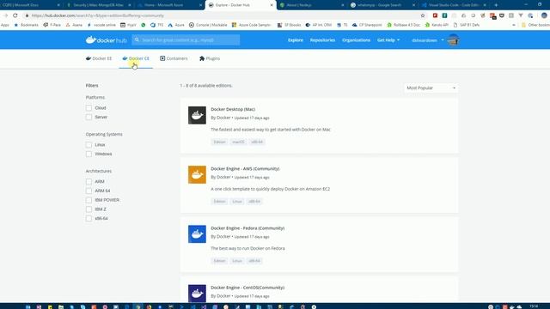Open Docker Engine - AWS (Community) link

(245, 169)
